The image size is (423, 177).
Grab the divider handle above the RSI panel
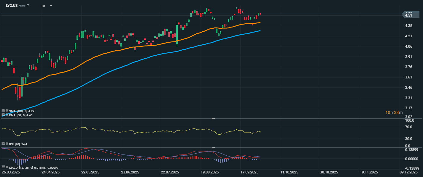(213, 119)
